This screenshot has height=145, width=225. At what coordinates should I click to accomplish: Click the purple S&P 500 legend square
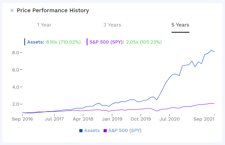click(x=105, y=131)
